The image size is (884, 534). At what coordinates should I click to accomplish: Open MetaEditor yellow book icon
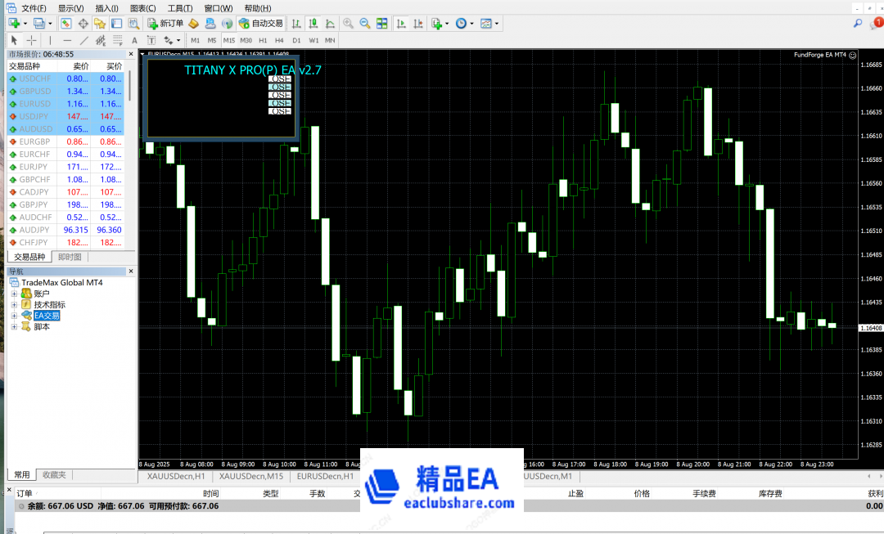pos(193,23)
